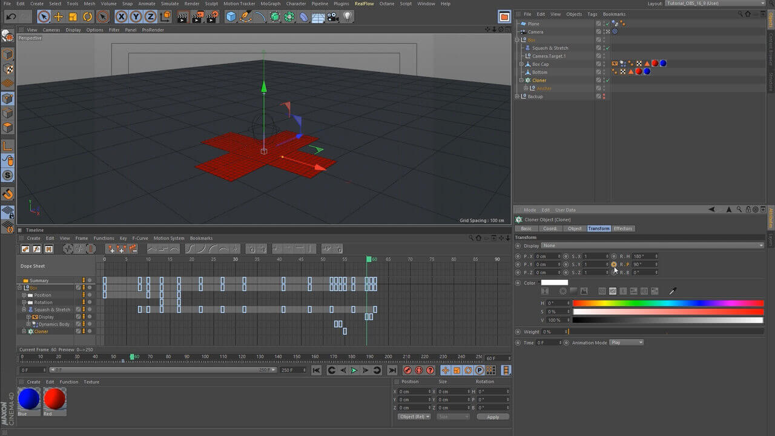The width and height of the screenshot is (775, 436).
Task: Open the Display dropdown set to None
Action: tap(652, 245)
